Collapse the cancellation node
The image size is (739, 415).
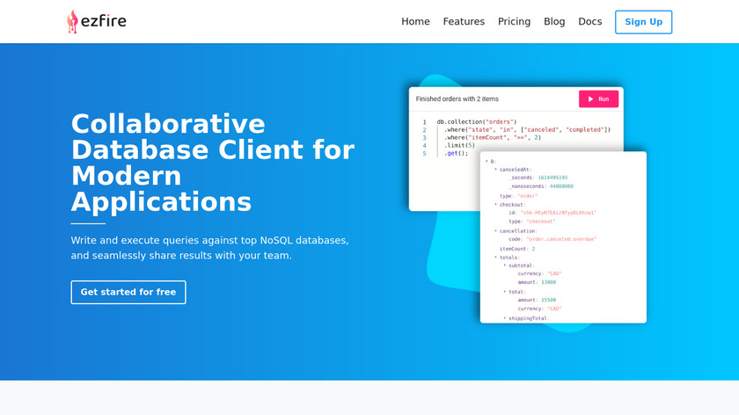[x=496, y=231]
